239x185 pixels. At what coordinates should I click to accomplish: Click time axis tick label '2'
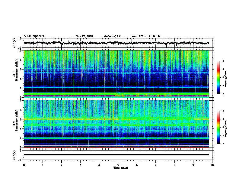tap(62, 165)
